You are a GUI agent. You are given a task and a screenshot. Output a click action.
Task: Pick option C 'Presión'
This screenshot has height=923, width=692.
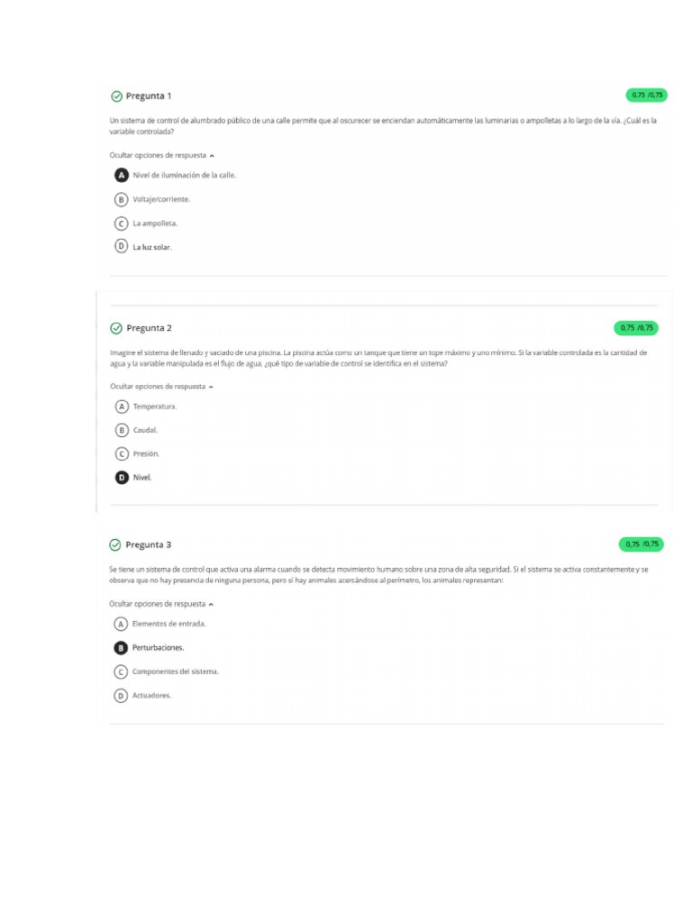click(x=122, y=453)
